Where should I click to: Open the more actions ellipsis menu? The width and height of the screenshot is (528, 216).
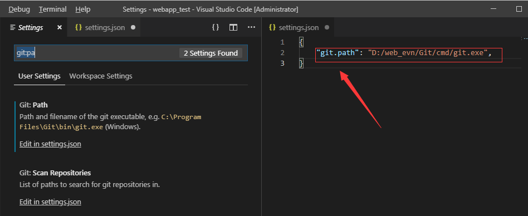251,27
